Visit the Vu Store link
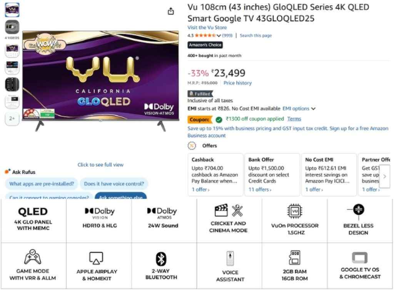The height and width of the screenshot is (291, 394). tap(207, 27)
